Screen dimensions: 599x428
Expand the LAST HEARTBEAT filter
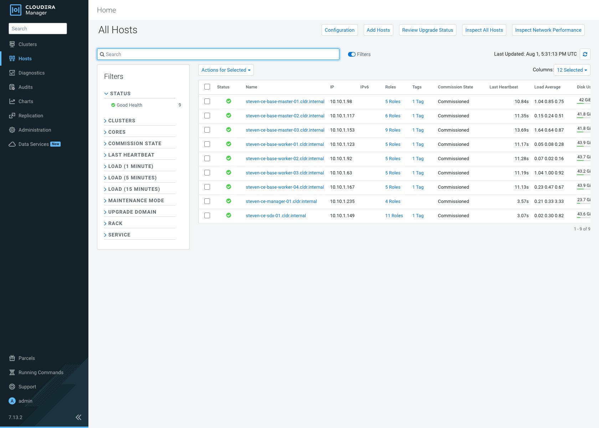click(x=140, y=155)
